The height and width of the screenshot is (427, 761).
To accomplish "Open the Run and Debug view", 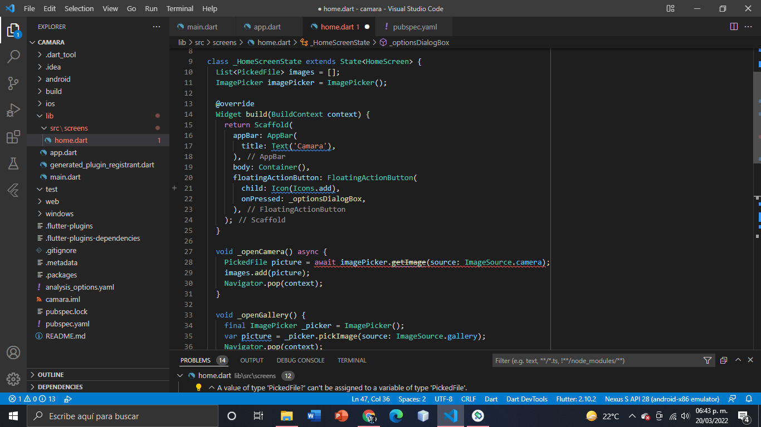I will point(13,110).
